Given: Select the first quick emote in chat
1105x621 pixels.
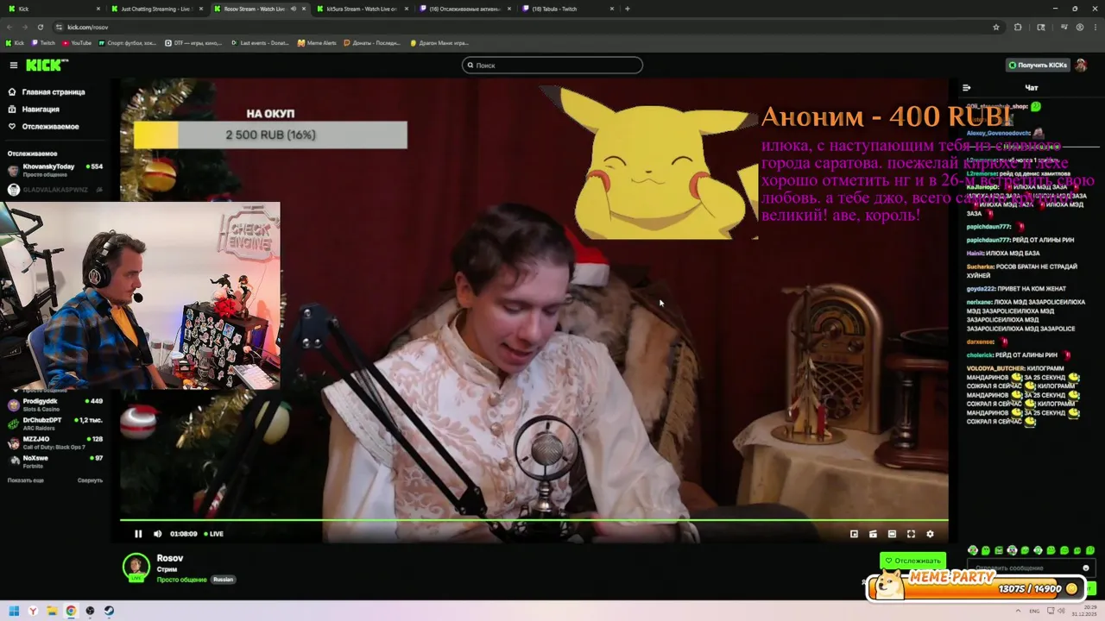Looking at the screenshot, I should click(x=973, y=550).
